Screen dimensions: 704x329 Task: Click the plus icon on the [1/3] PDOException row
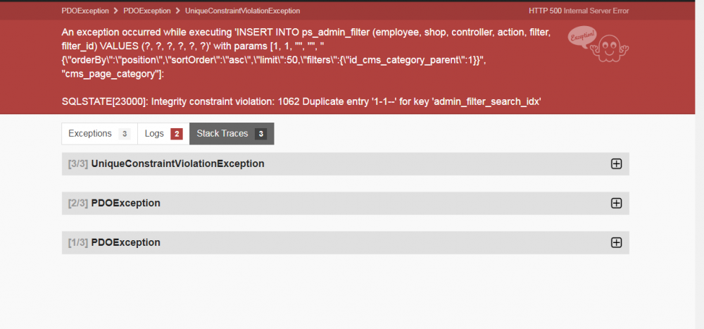616,242
